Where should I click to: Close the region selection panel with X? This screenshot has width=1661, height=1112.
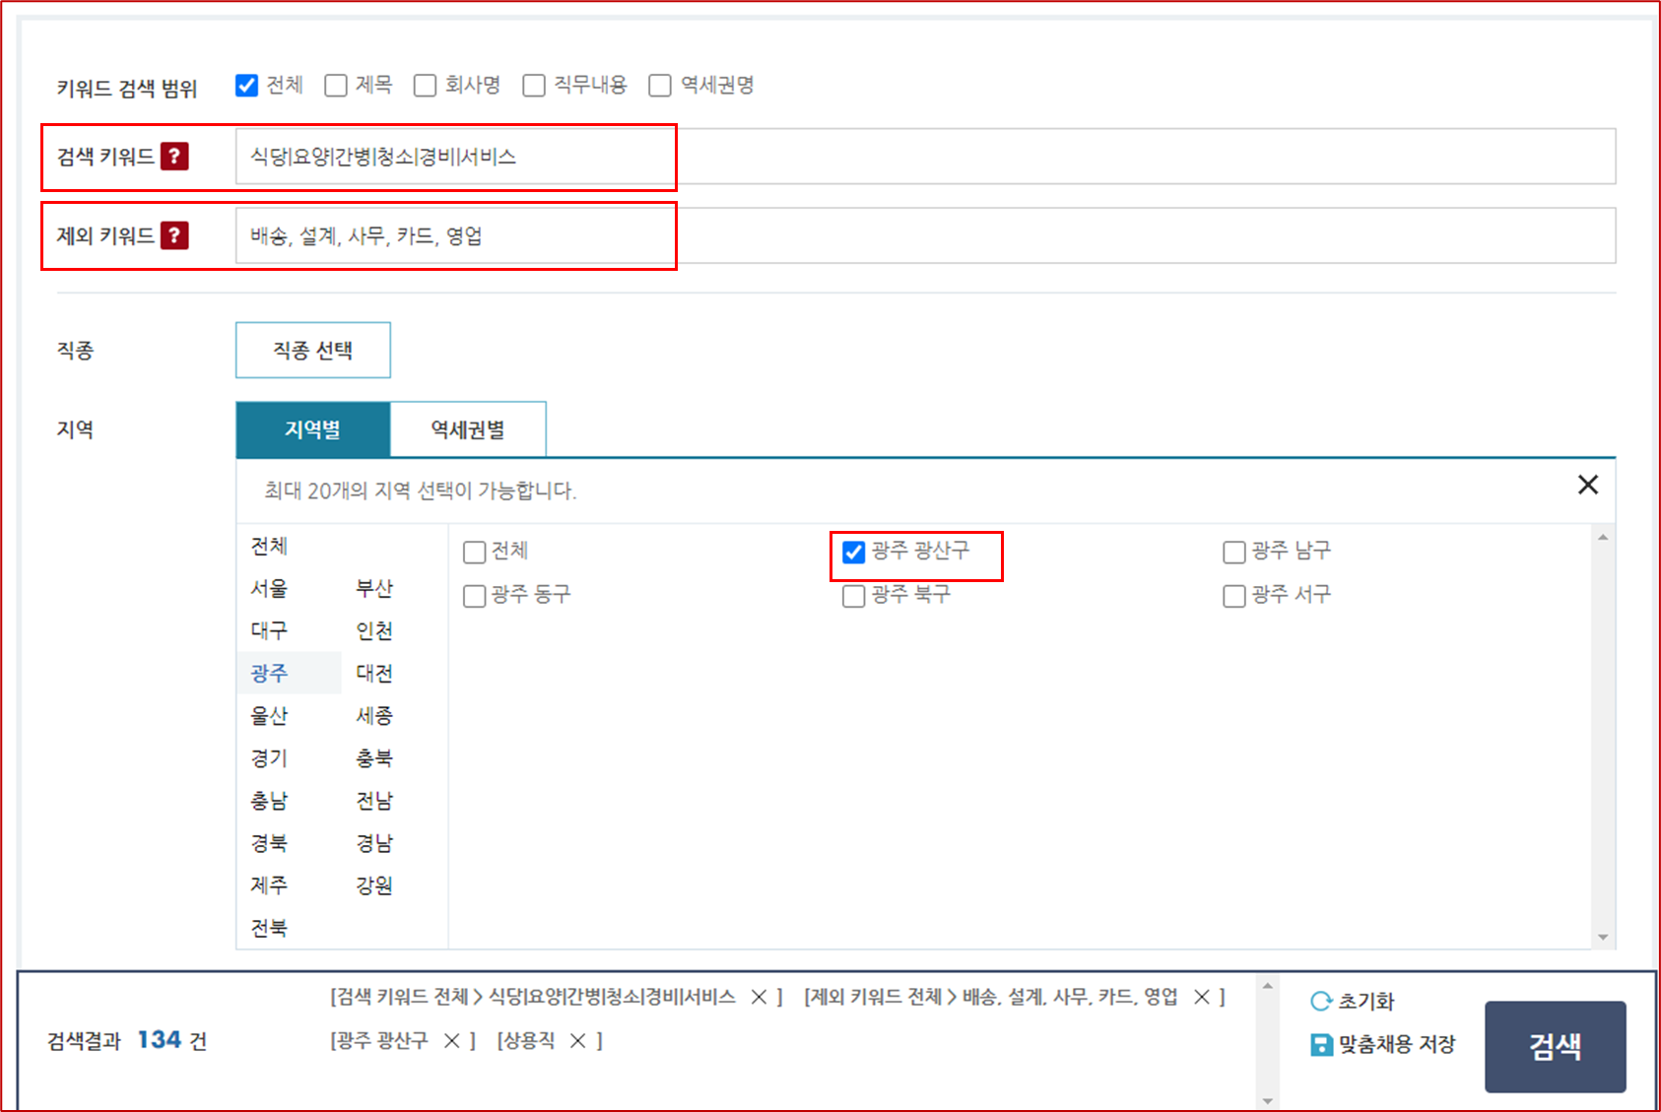tap(1588, 485)
